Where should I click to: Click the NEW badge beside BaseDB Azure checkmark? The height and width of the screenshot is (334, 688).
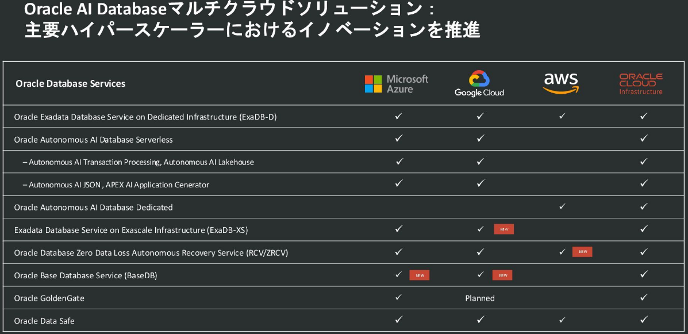click(419, 275)
